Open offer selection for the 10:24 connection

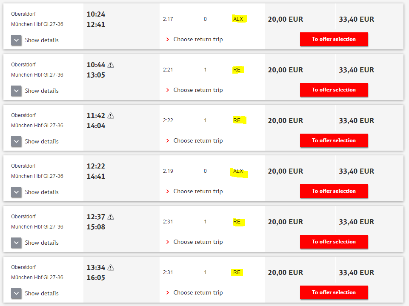[334, 39]
